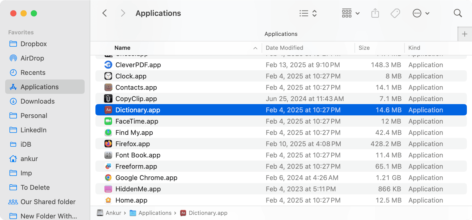Screen dimensions: 472x220
Task: Select the Clock.app file name
Action: [131, 76]
